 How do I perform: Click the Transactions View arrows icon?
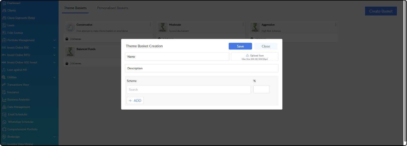[4, 85]
